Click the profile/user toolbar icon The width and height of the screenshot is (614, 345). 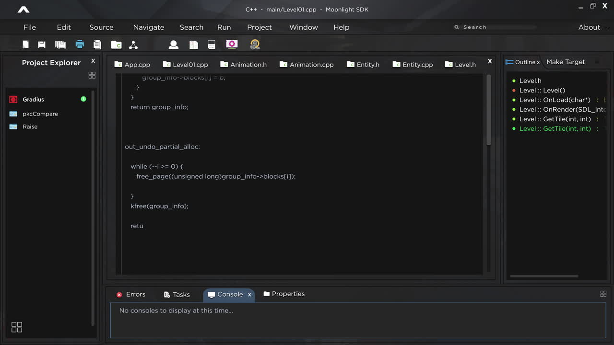(174, 44)
